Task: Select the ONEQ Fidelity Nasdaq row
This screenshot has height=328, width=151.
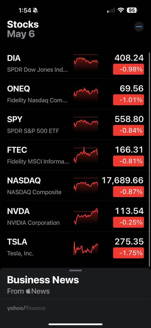Action: [x=75, y=94]
